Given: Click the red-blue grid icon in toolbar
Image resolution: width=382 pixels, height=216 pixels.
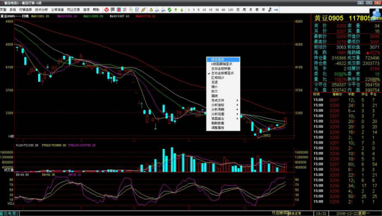Looking at the screenshot, I should pyautogui.click(x=119, y=10).
